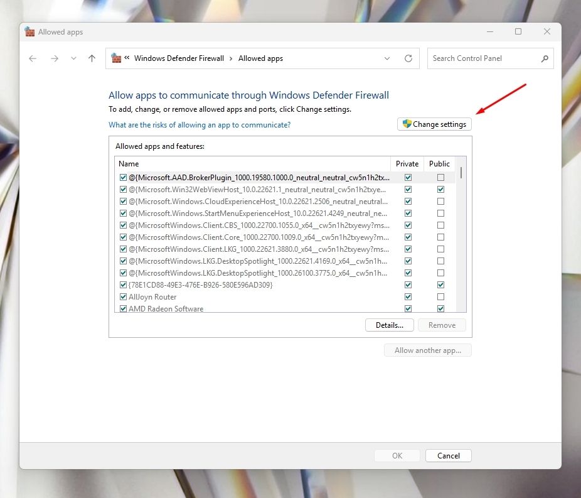Uncheck the AllJoyn Router name checkbox

point(123,297)
